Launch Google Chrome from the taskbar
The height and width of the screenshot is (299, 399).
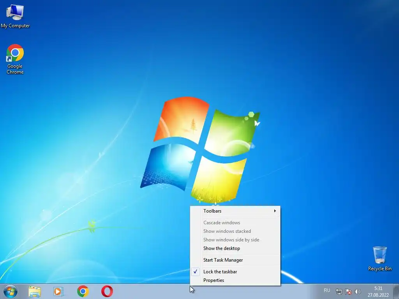pyautogui.click(x=83, y=291)
